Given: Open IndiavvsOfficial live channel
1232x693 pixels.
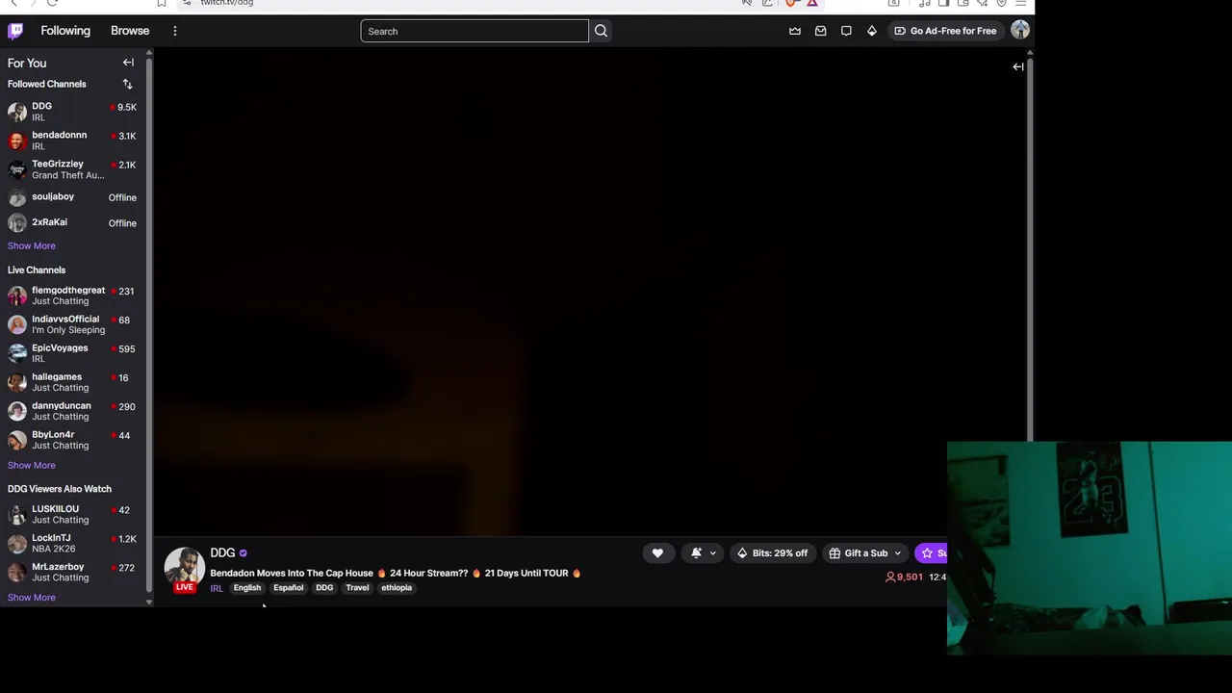Looking at the screenshot, I should pos(73,324).
